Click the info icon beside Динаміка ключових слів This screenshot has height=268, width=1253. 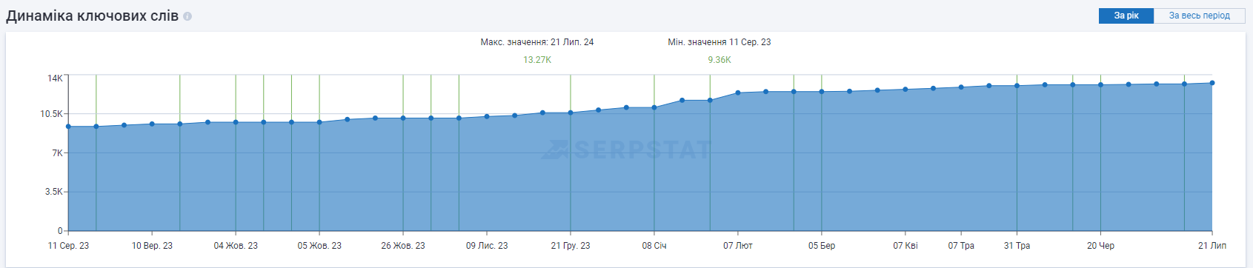click(187, 16)
